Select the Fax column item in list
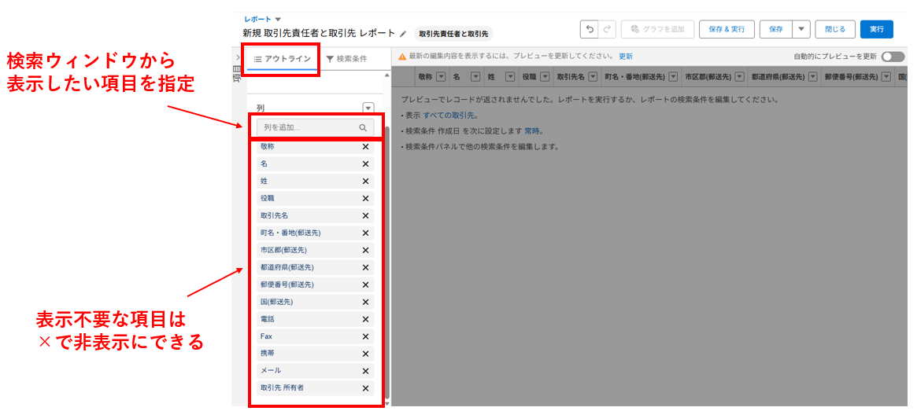 tap(315, 336)
